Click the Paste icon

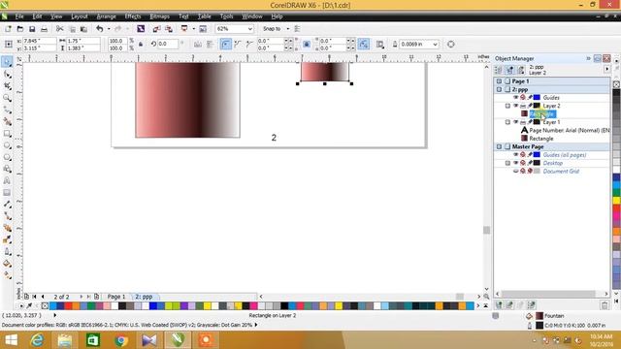coord(83,29)
